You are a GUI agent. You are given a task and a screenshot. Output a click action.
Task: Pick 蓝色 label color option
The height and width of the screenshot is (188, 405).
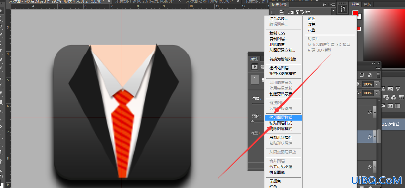click(x=312, y=19)
